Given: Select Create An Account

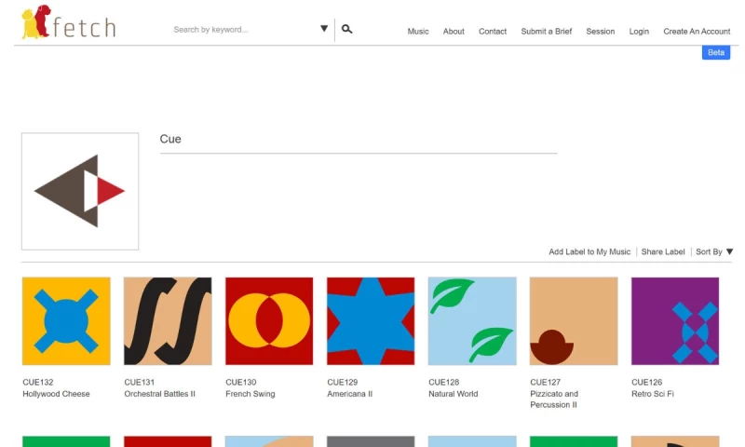Looking at the screenshot, I should click(x=697, y=32).
